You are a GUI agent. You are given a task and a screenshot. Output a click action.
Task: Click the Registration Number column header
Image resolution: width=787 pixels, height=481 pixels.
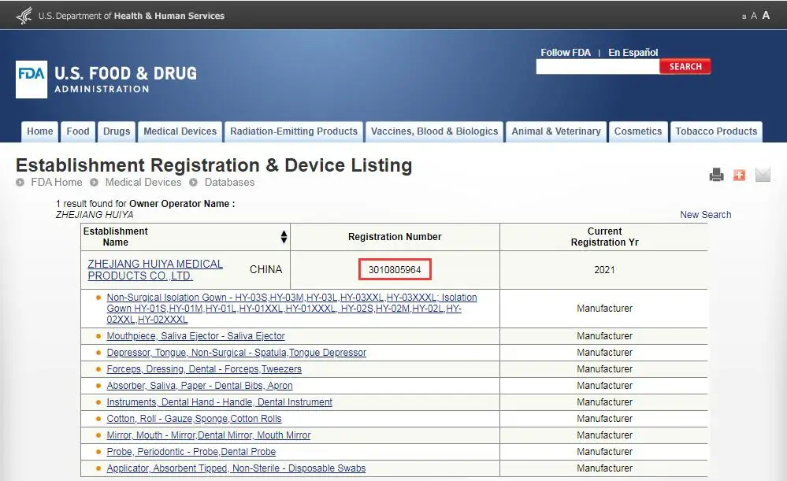point(395,237)
